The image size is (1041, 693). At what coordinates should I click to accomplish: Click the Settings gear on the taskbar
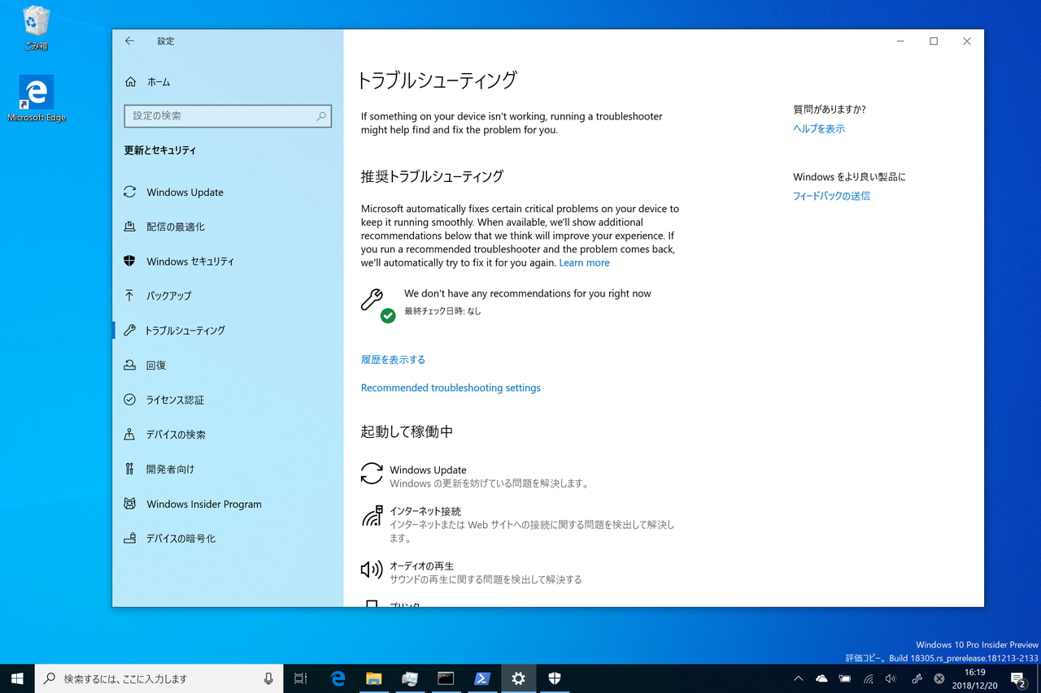click(x=518, y=678)
